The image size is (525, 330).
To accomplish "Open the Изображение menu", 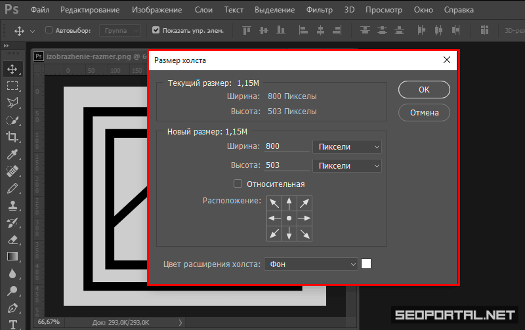I will pos(156,10).
